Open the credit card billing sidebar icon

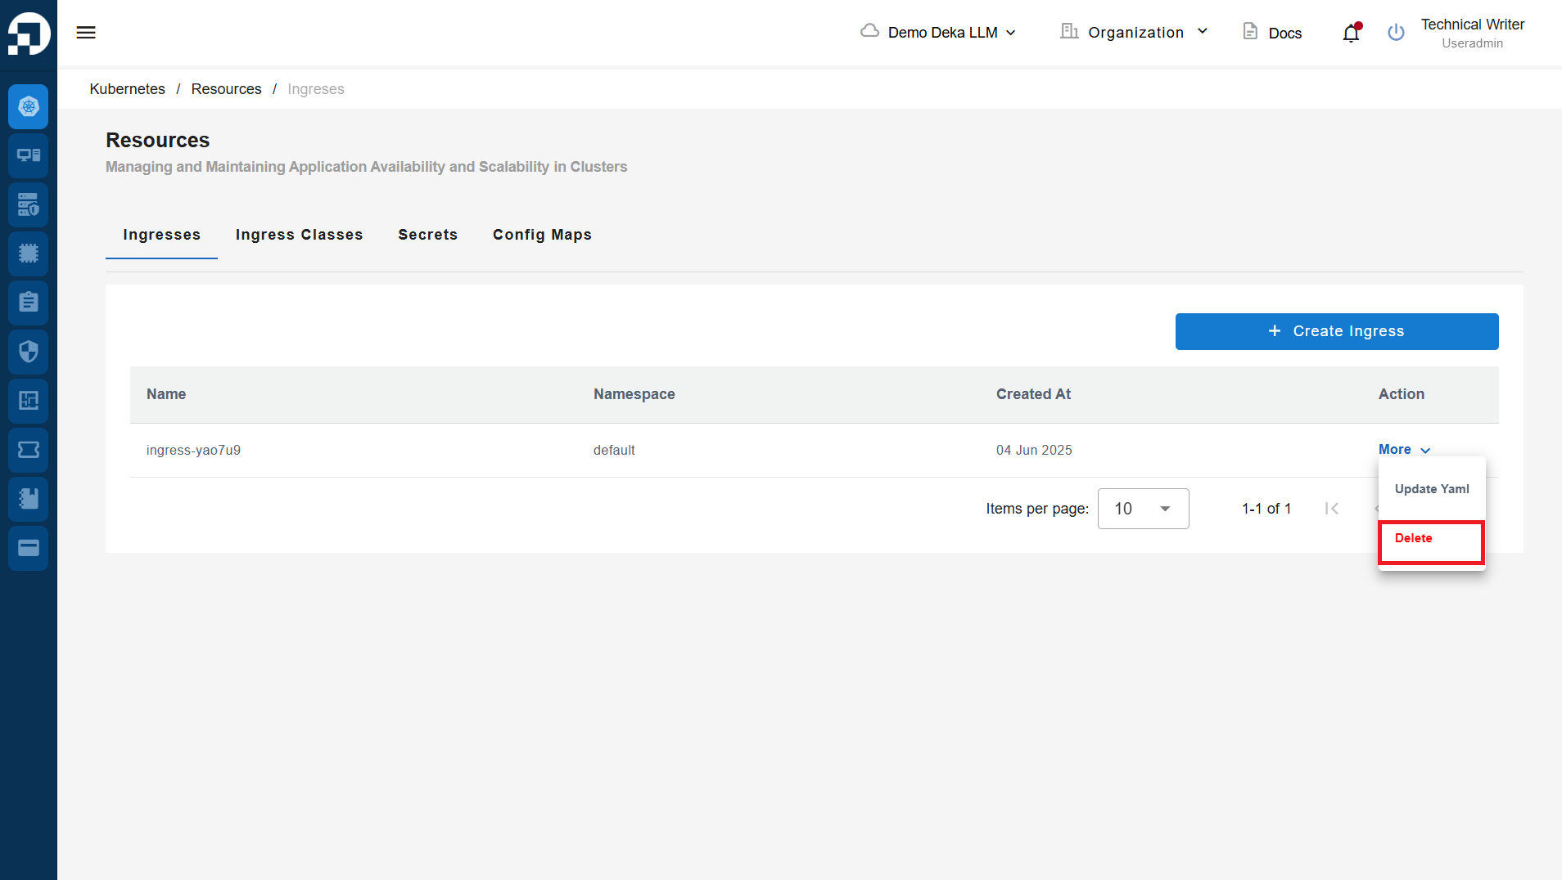(29, 548)
